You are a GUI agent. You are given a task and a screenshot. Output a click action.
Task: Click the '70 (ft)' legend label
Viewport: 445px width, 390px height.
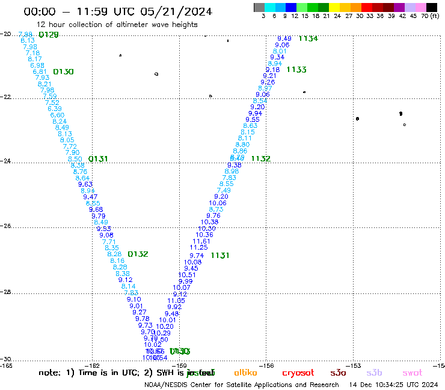tap(430, 16)
